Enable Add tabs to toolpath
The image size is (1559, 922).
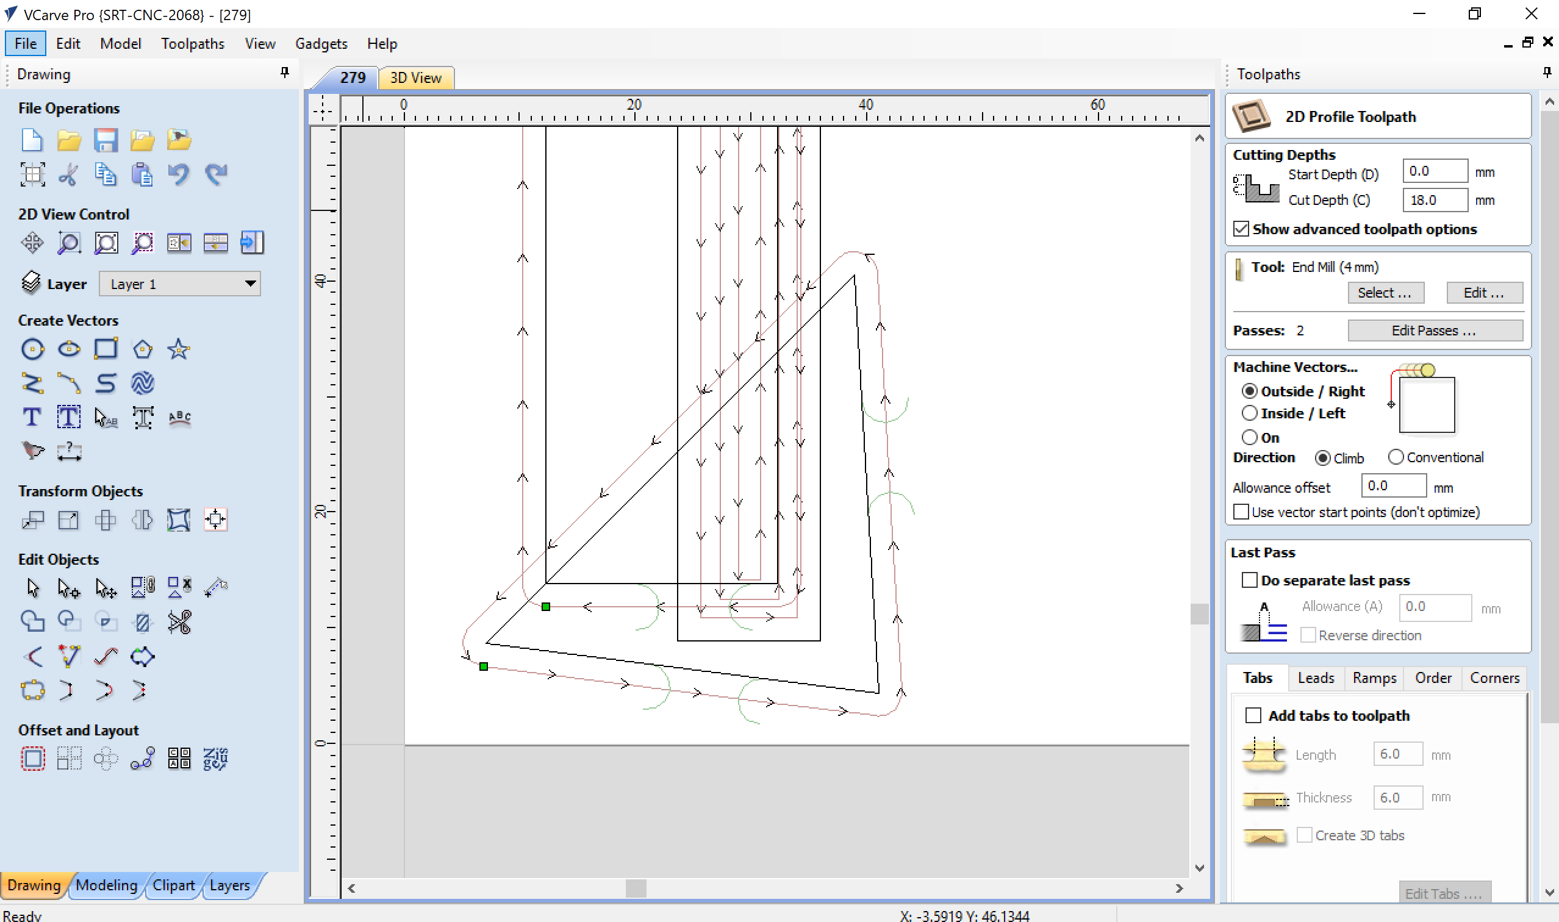click(x=1253, y=716)
